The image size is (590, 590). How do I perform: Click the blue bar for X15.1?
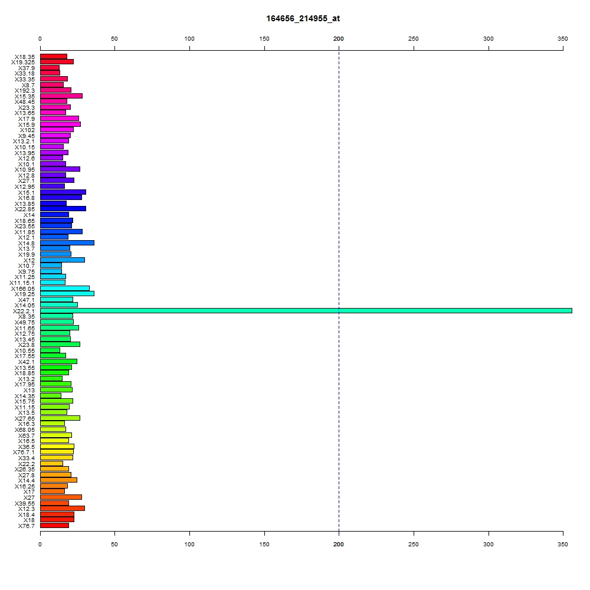coord(63,192)
